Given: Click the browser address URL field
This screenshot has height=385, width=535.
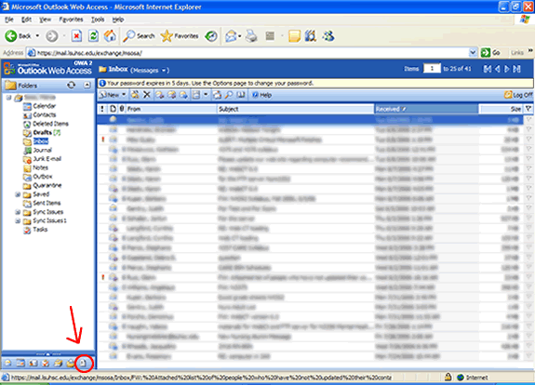Looking at the screenshot, I should (x=252, y=53).
